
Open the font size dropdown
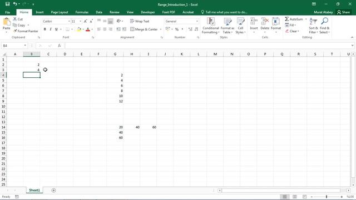tap(80, 21)
